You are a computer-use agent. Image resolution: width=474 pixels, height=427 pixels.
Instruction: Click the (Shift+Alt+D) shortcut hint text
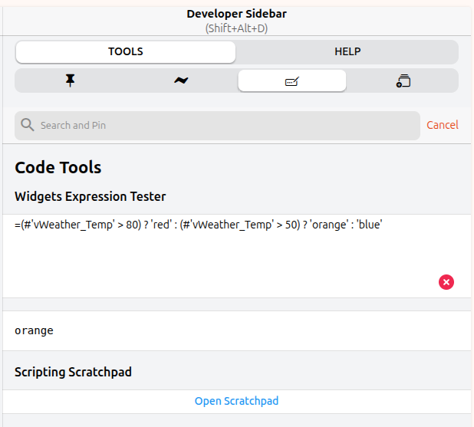coord(236,28)
